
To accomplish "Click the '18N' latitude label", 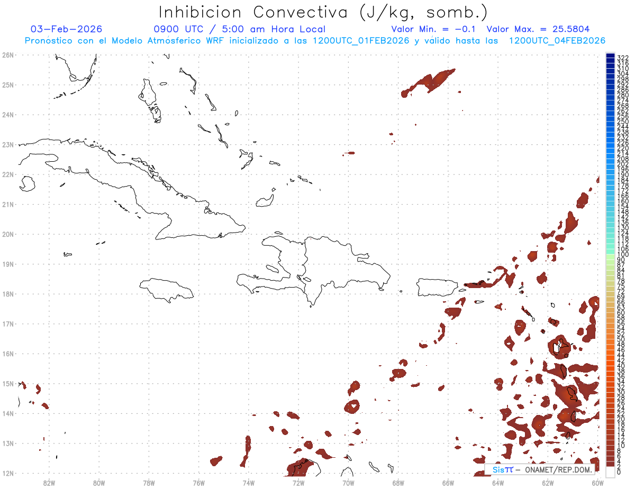I will (8, 294).
